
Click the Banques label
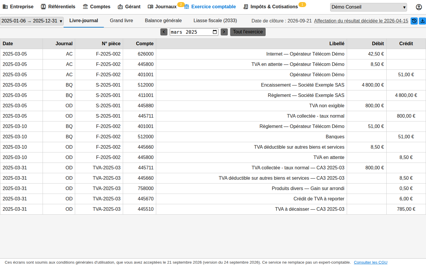[x=335, y=137]
